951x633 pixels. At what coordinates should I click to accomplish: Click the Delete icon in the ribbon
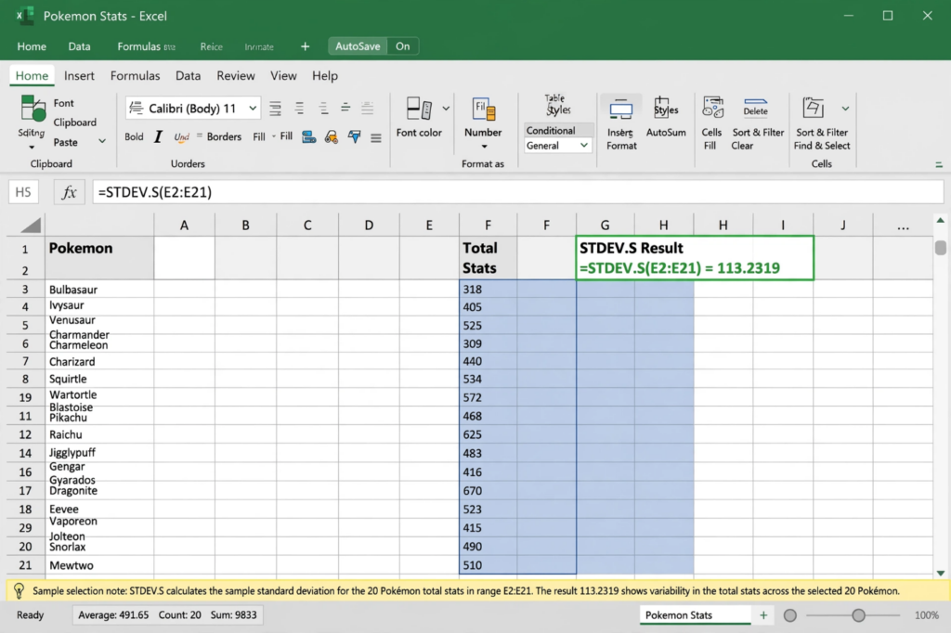756,108
